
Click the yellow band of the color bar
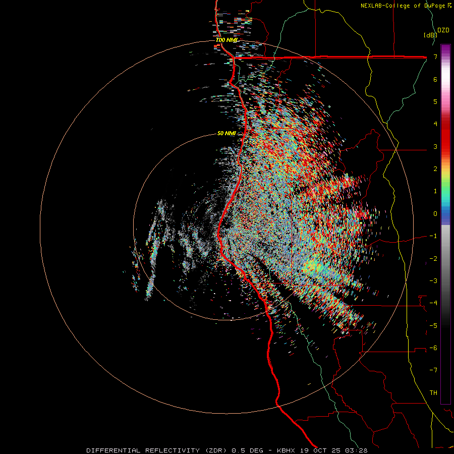pos(445,174)
